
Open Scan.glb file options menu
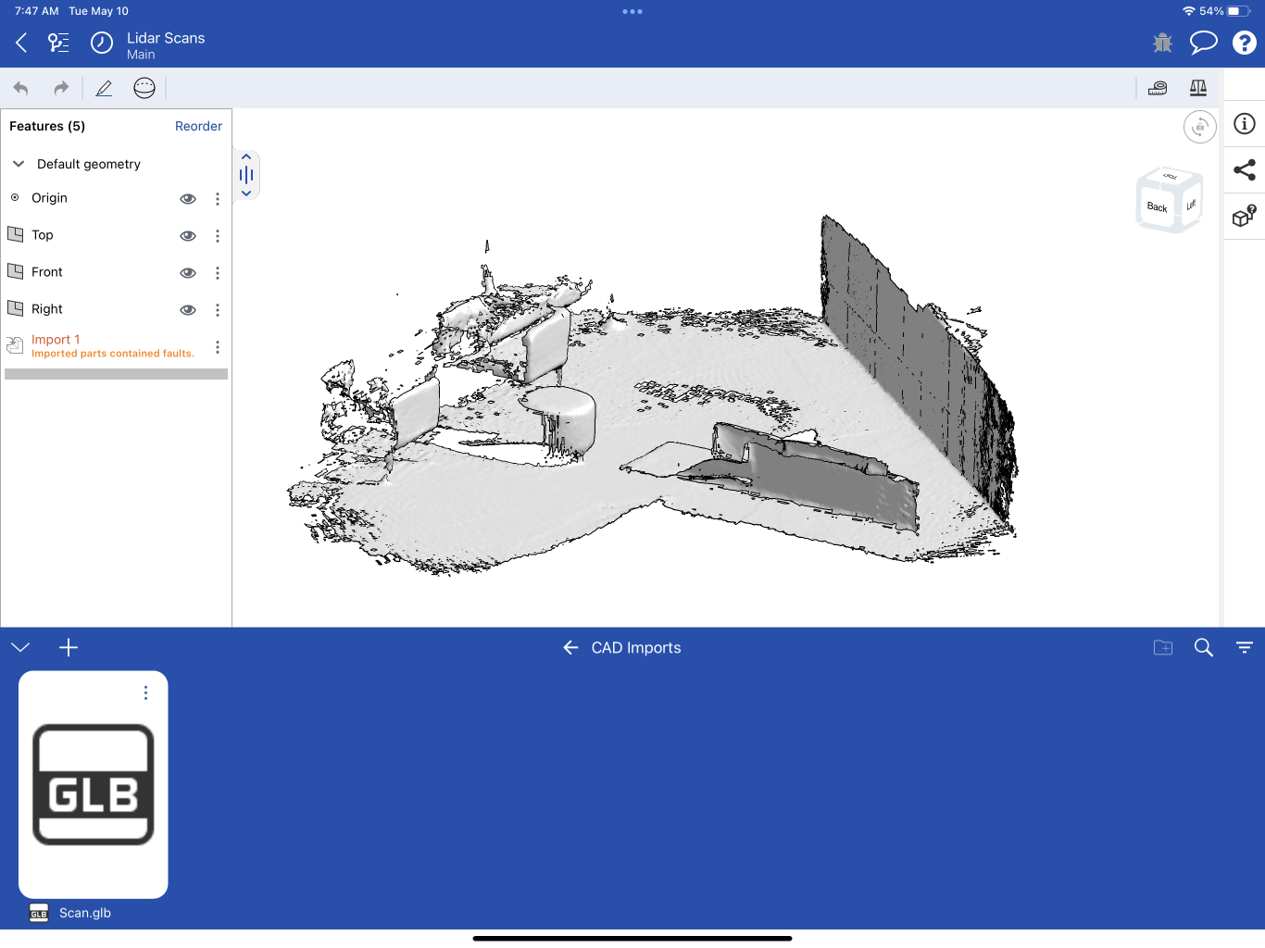(145, 692)
